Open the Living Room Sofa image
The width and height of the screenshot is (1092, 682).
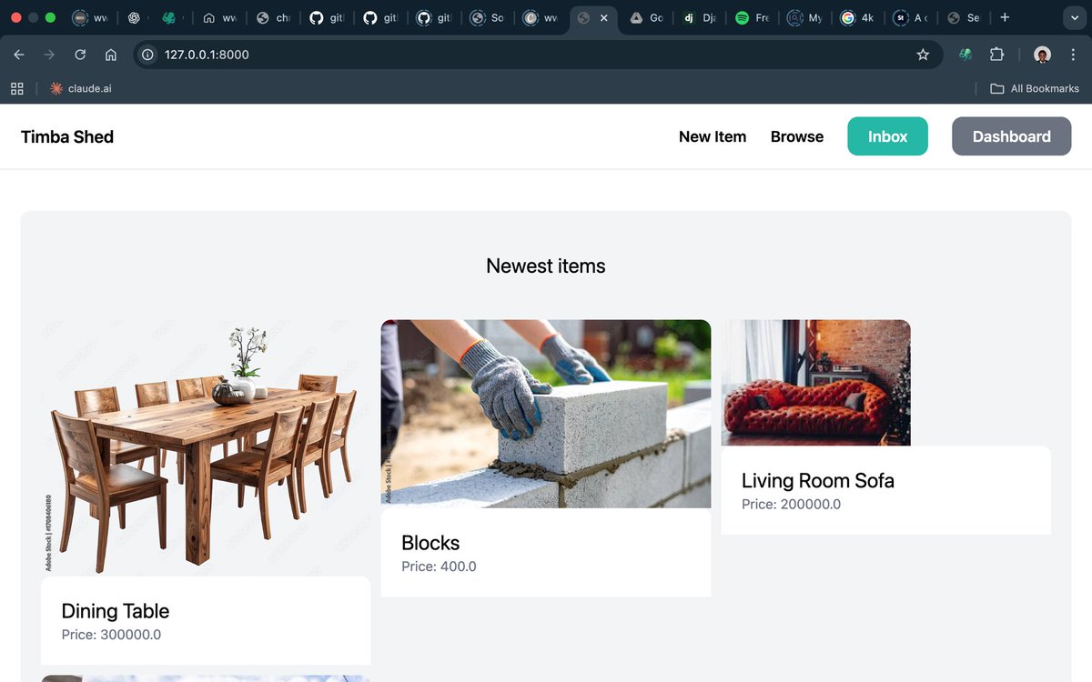[816, 383]
